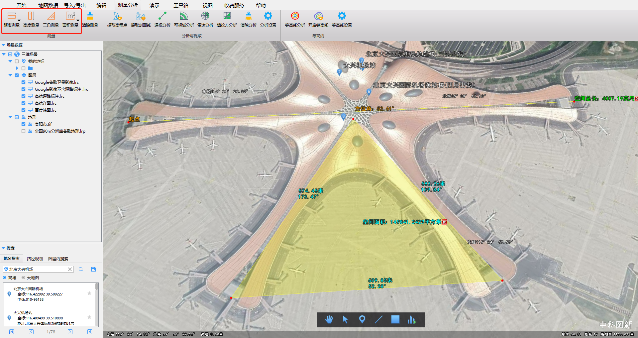Image resolution: width=638 pixels, height=338 pixels.
Task: Uncheck Google影像不含道路标注 layer
Action: [23, 89]
